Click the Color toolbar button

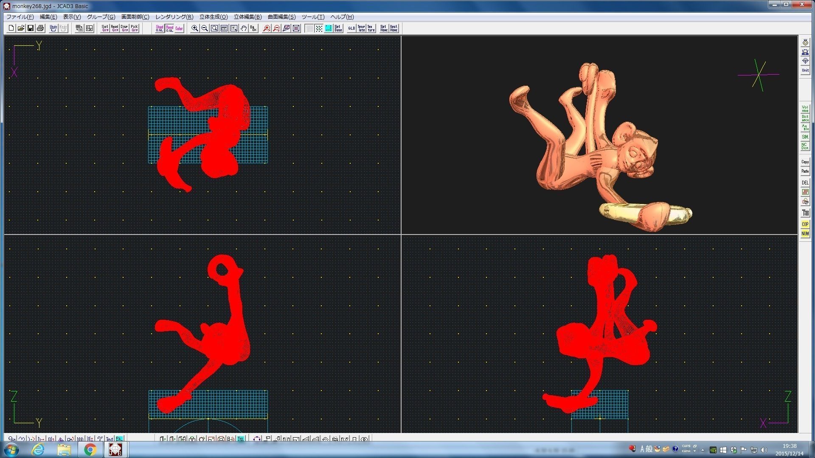coord(179,28)
